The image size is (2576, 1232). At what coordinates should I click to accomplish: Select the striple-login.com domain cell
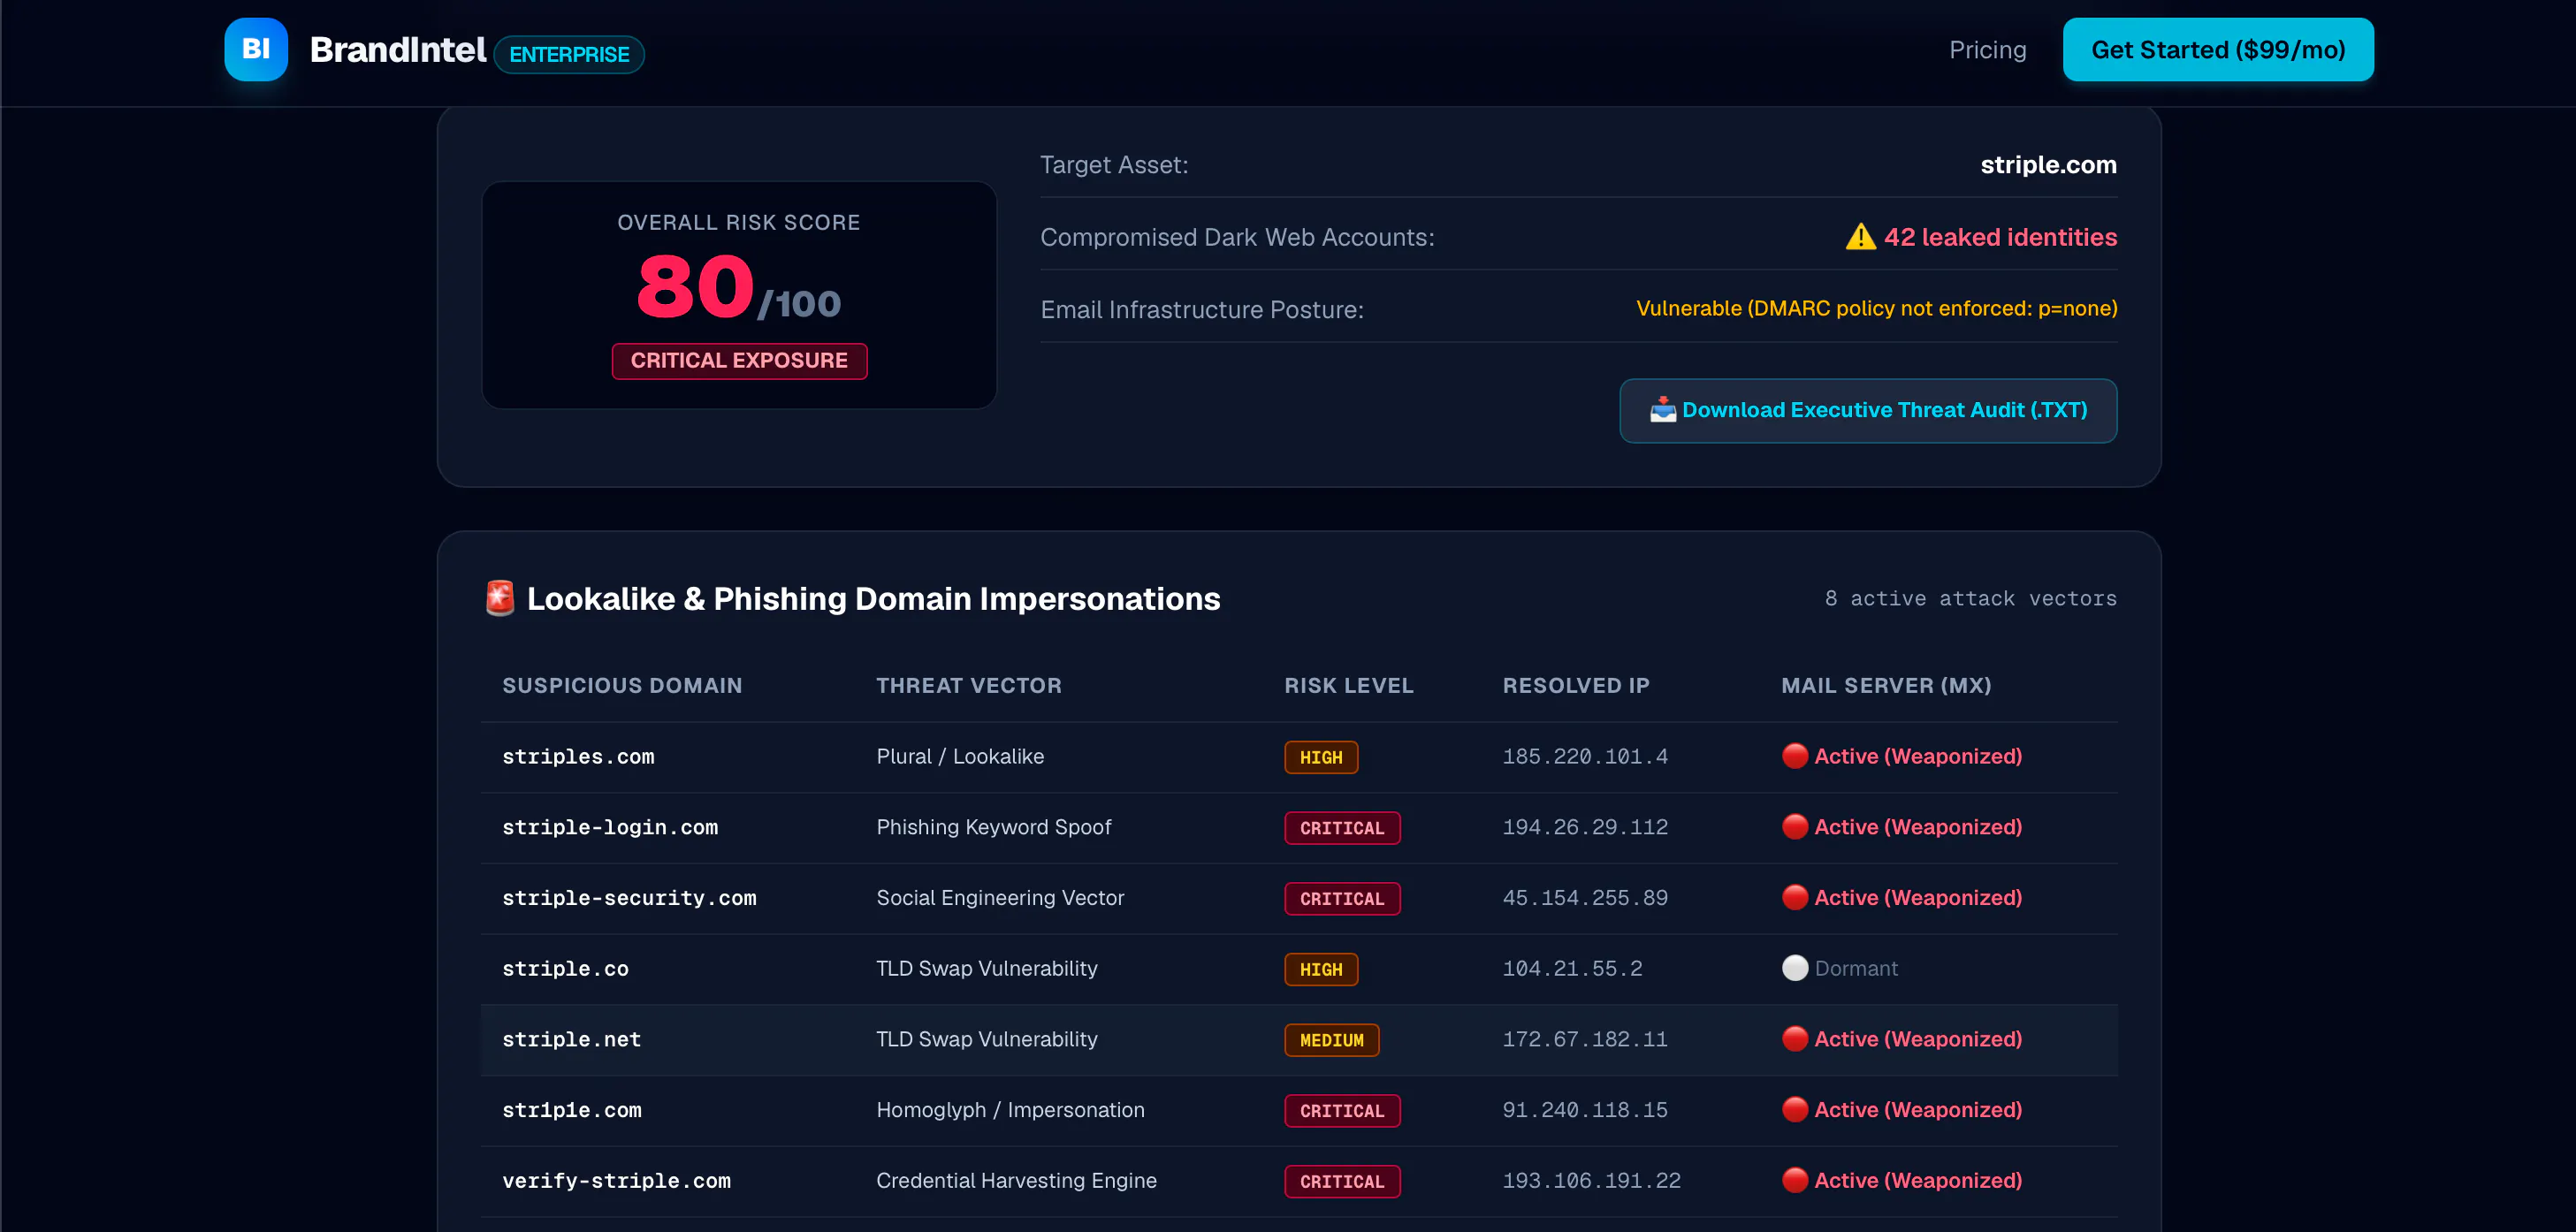(610, 828)
